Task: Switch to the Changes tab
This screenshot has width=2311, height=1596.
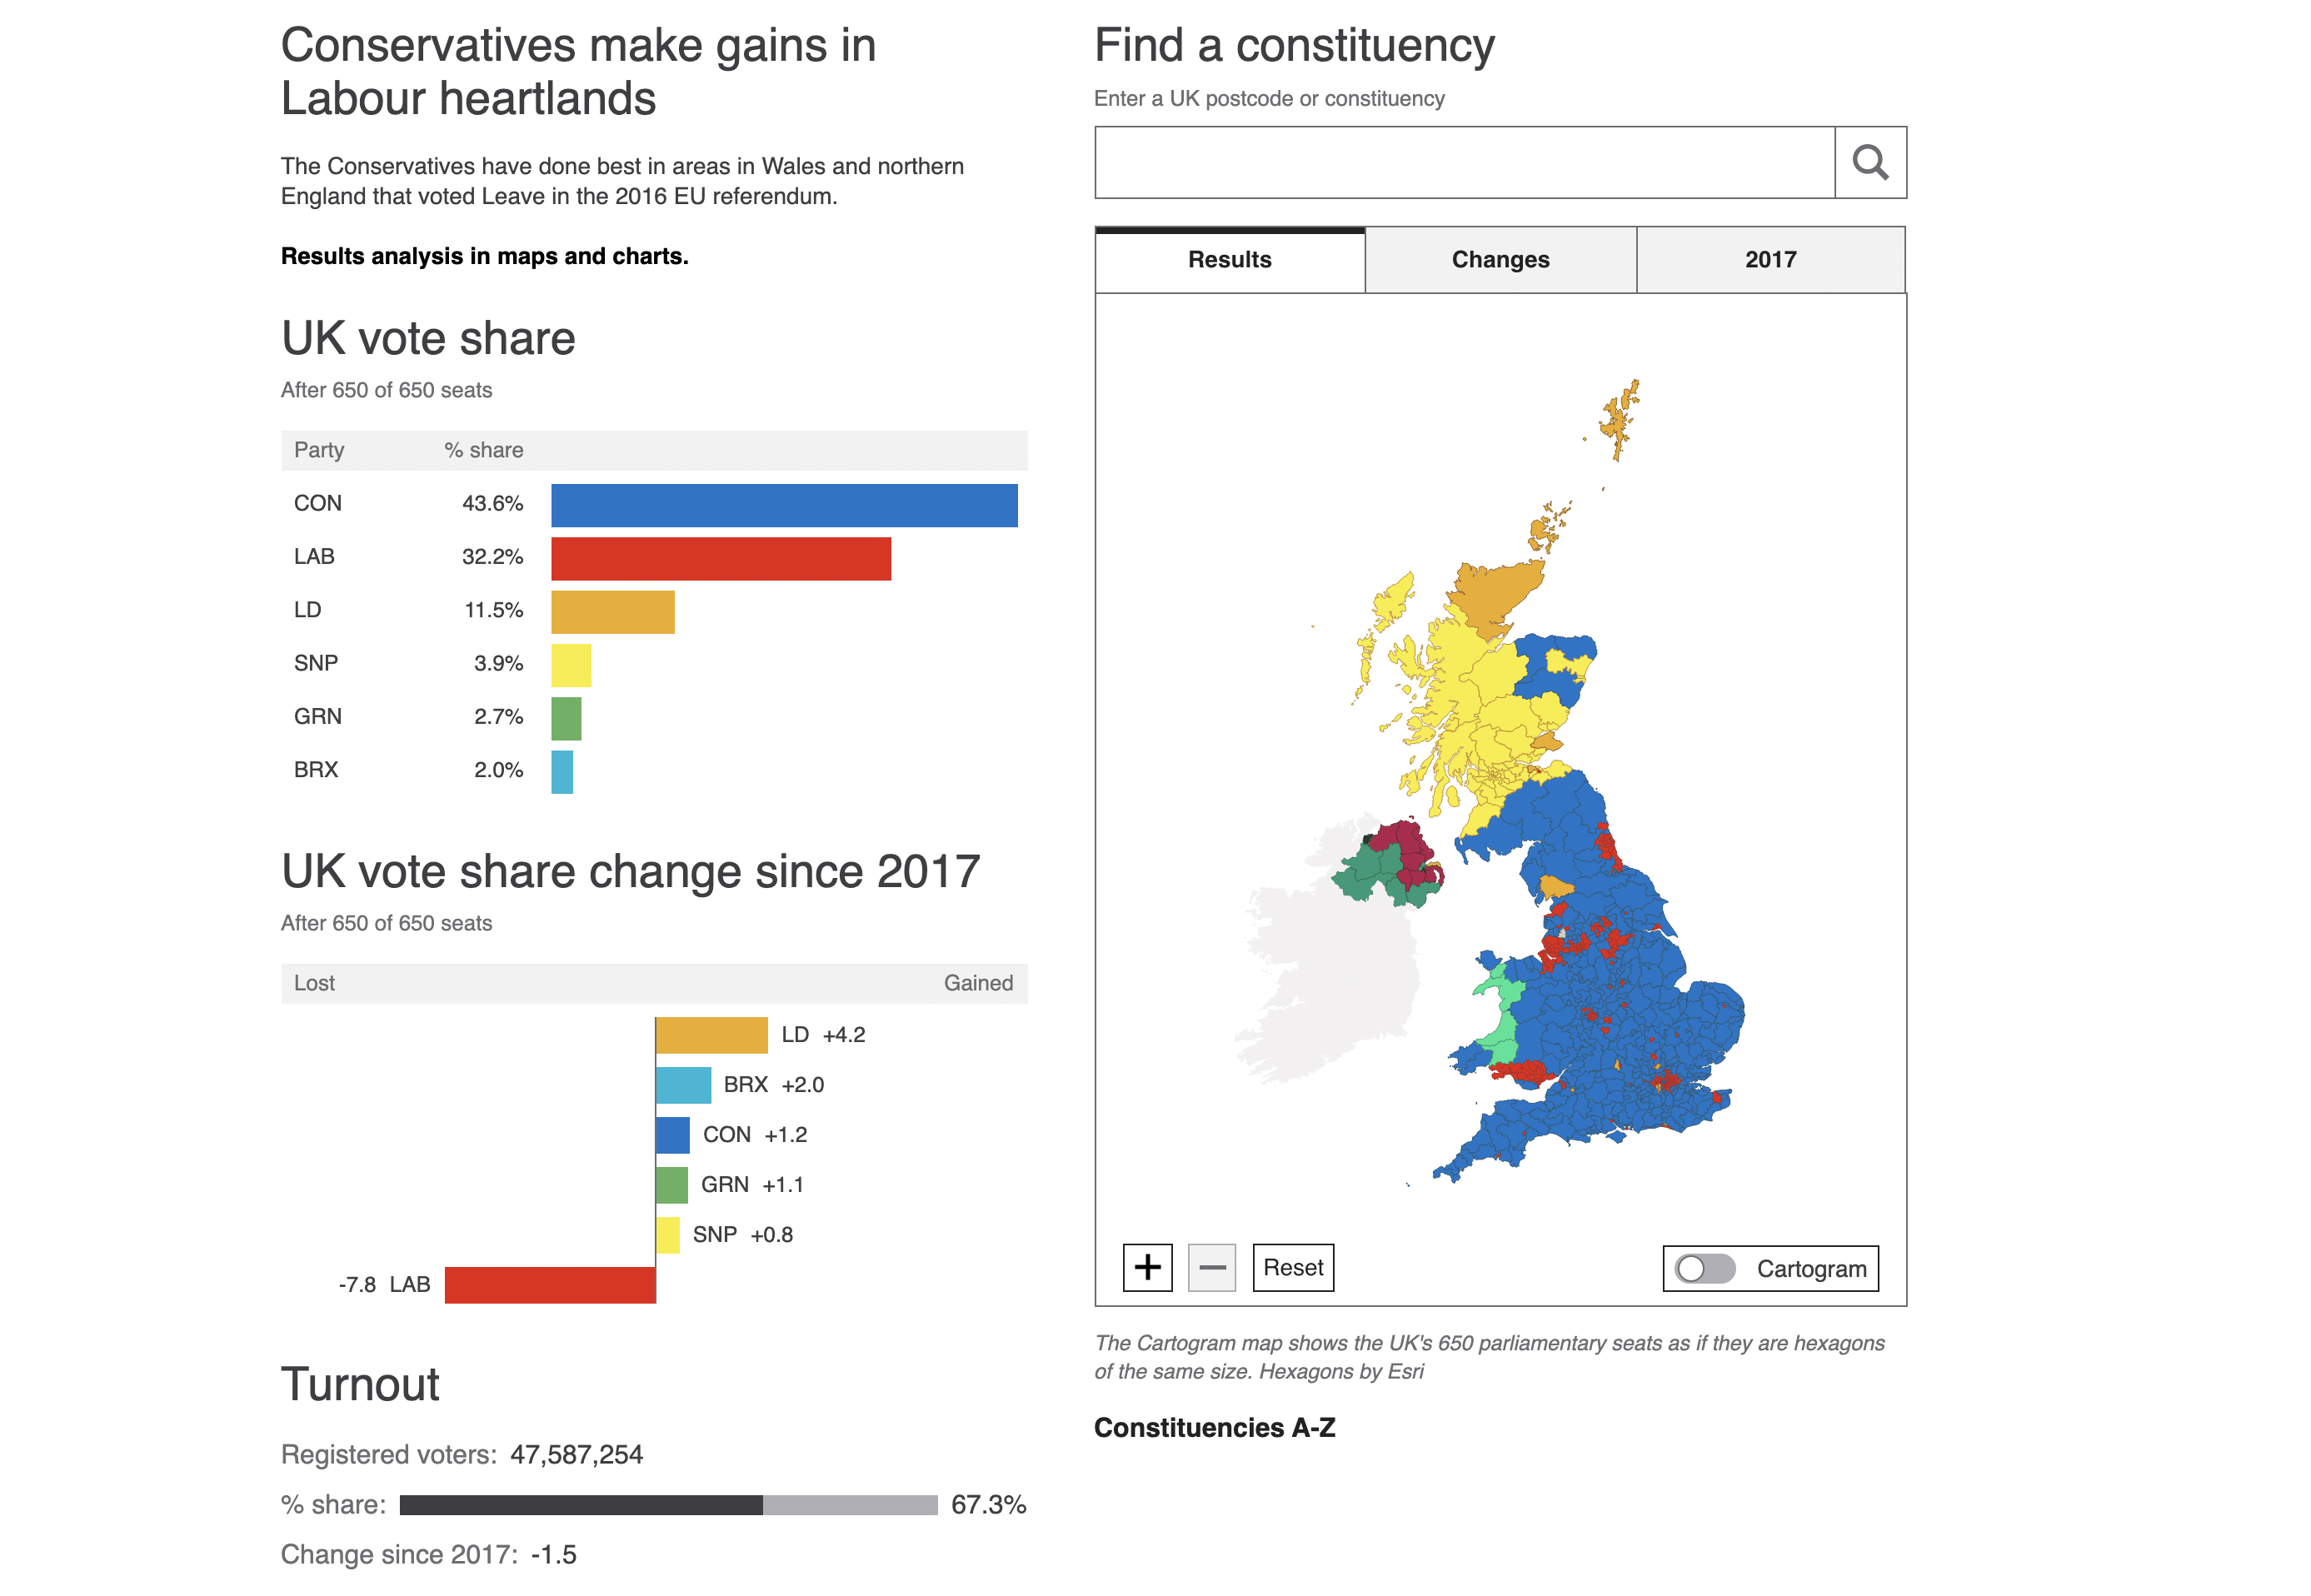Action: click(x=1499, y=260)
